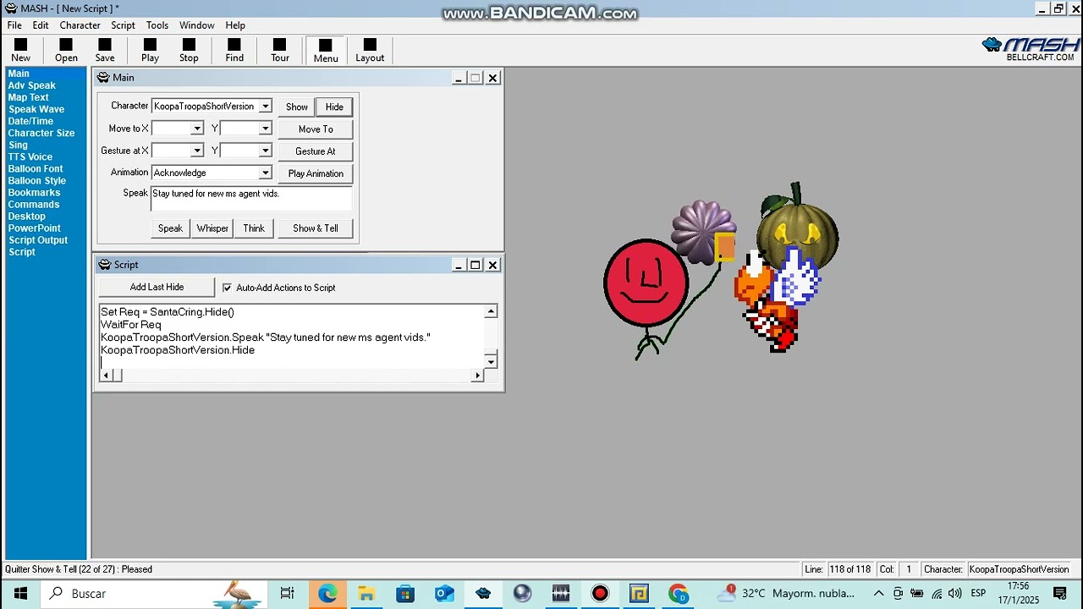Toggle the Menu toolbar button
The width and height of the screenshot is (1083, 609).
pyautogui.click(x=326, y=50)
